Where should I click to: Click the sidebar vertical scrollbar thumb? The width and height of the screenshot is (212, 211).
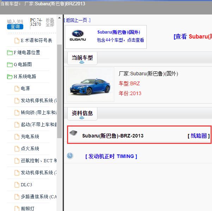pos(59,91)
